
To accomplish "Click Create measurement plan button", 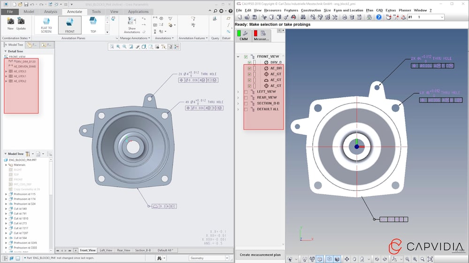I will tap(260, 255).
